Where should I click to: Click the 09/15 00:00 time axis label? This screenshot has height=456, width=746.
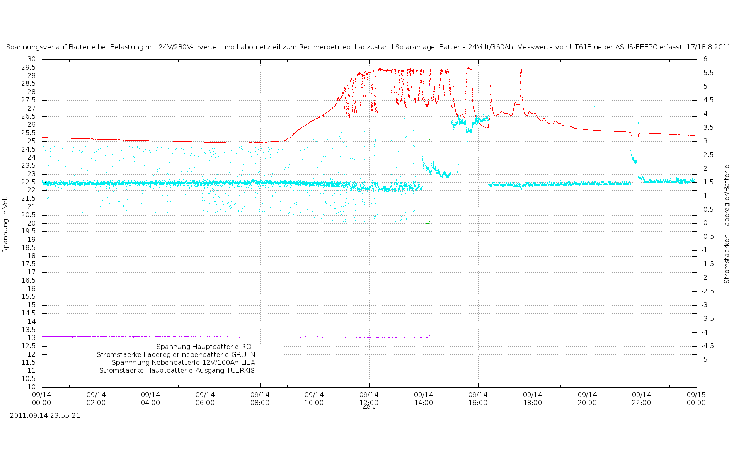pyautogui.click(x=696, y=398)
